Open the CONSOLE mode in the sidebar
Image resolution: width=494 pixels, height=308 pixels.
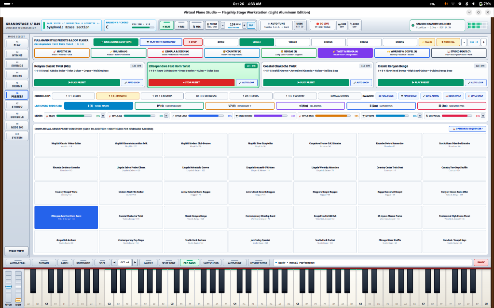pyautogui.click(x=17, y=115)
